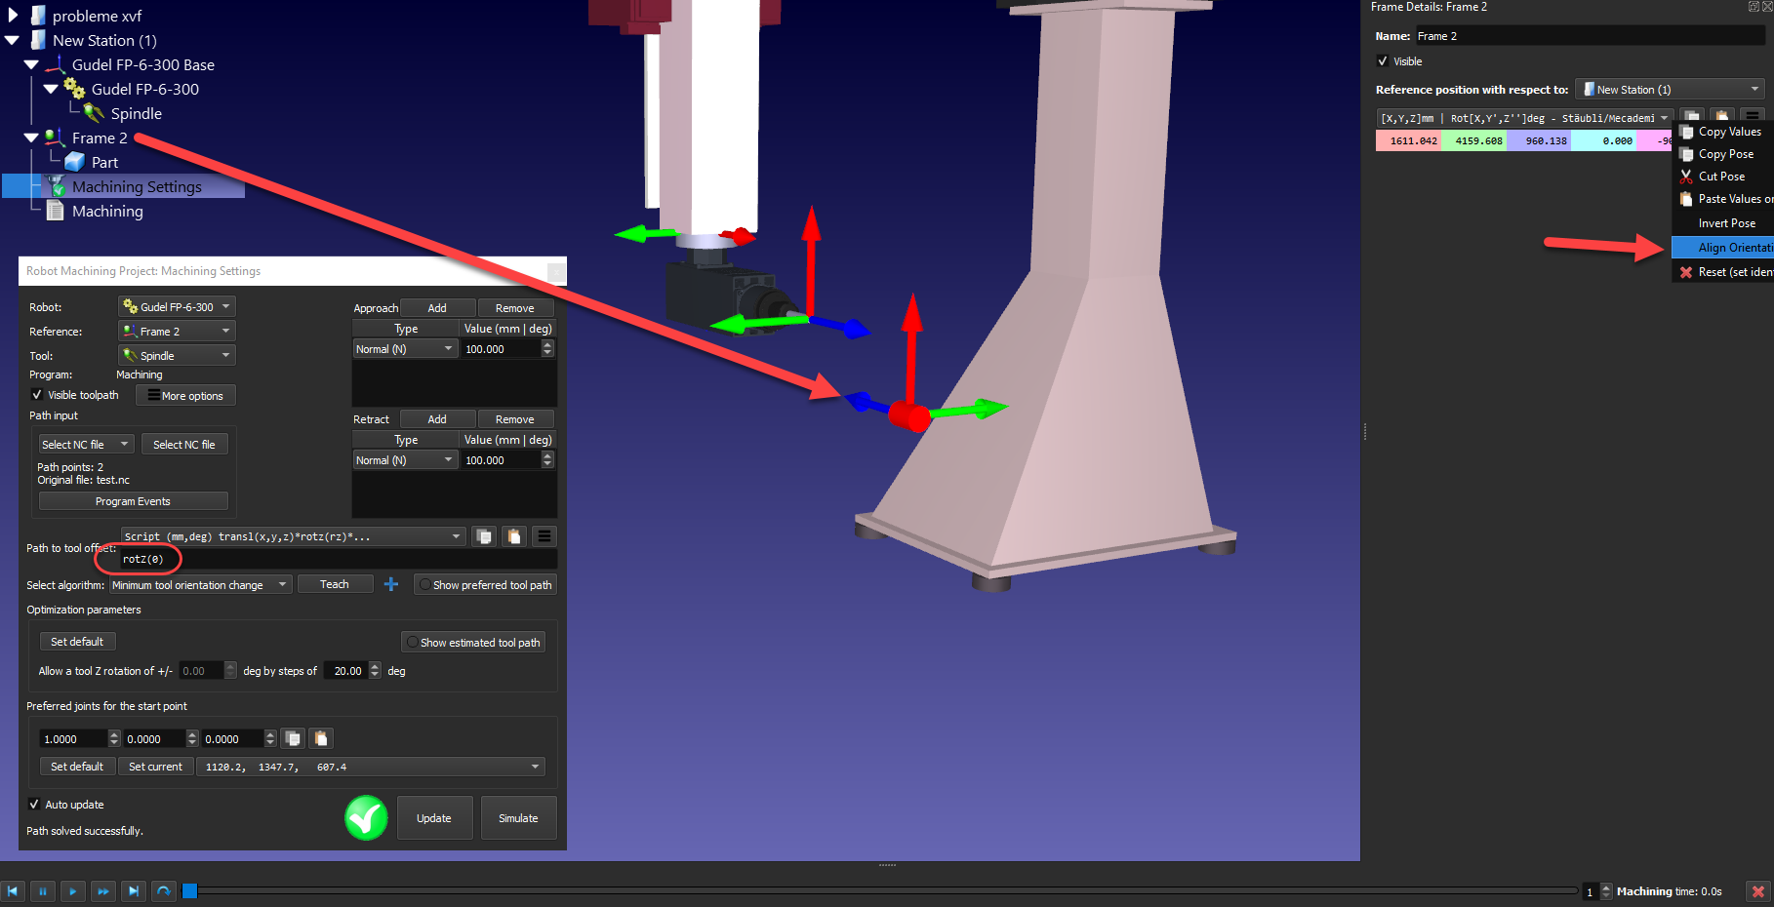Viewport: 1774px width, 907px height.
Task: Click the blue plus icon beside Teach
Action: (x=391, y=584)
